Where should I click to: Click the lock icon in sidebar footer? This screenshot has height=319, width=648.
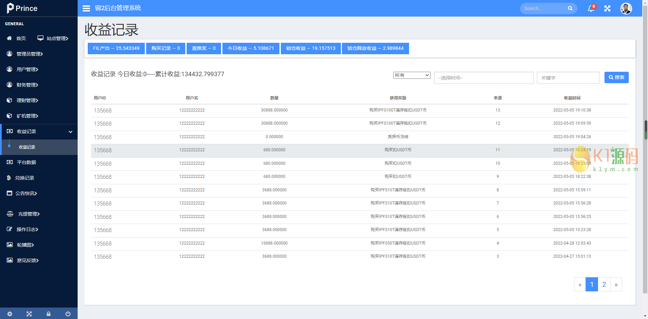point(49,314)
